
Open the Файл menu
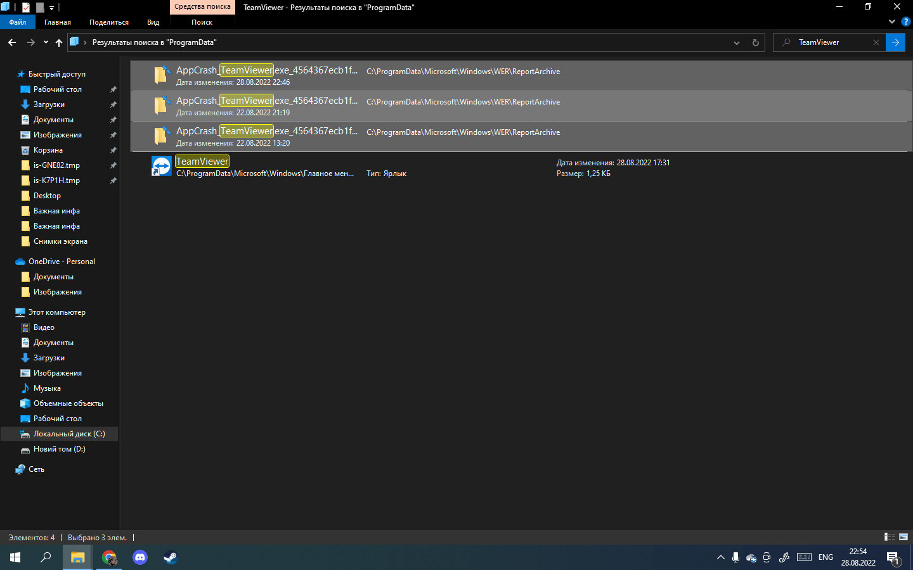(x=18, y=22)
